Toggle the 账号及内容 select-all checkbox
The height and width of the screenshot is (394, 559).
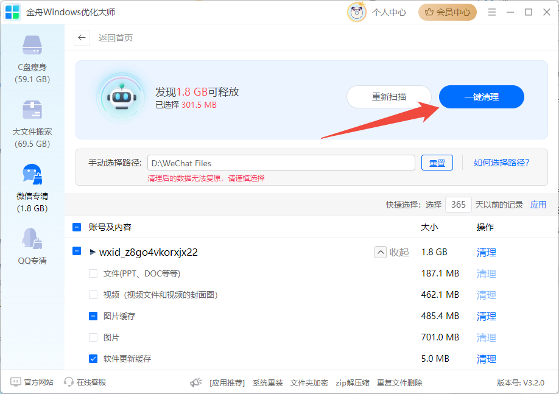pos(77,227)
